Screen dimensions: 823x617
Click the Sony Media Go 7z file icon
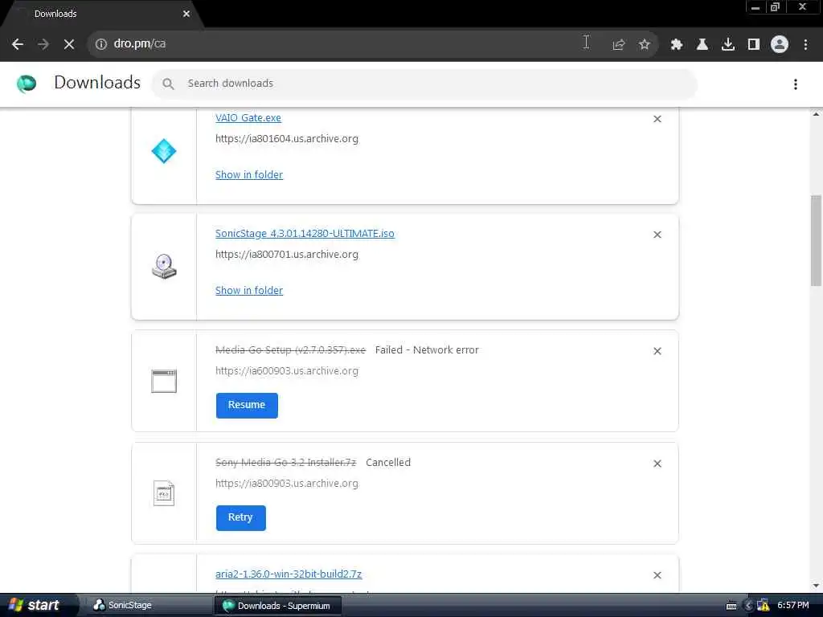click(x=164, y=493)
